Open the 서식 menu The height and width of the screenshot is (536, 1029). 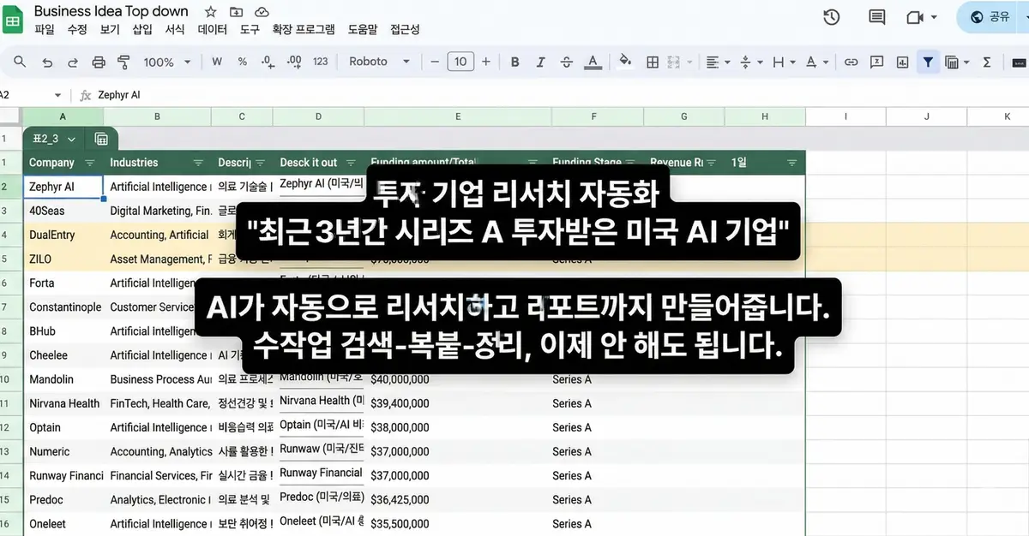click(x=175, y=29)
